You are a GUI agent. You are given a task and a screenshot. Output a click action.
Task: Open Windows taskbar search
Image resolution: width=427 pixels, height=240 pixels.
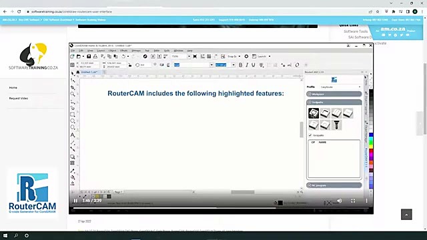pyautogui.click(x=16, y=235)
